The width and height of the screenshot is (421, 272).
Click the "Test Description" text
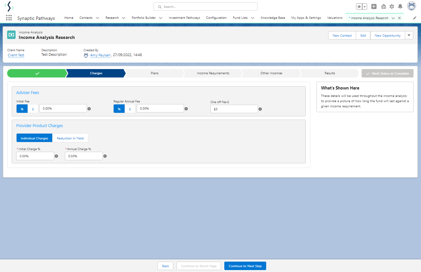pyautogui.click(x=54, y=55)
